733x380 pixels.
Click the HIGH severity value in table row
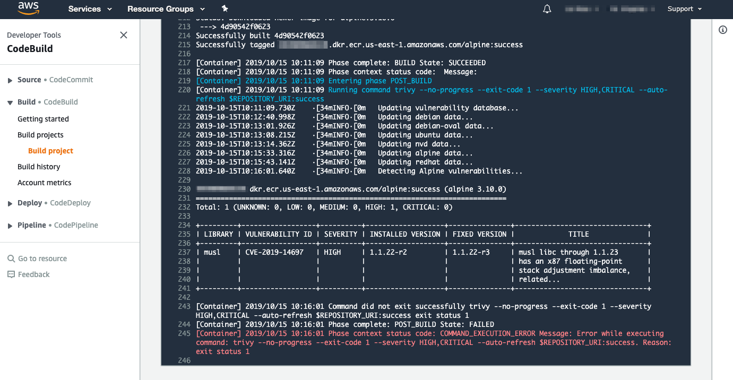click(332, 252)
